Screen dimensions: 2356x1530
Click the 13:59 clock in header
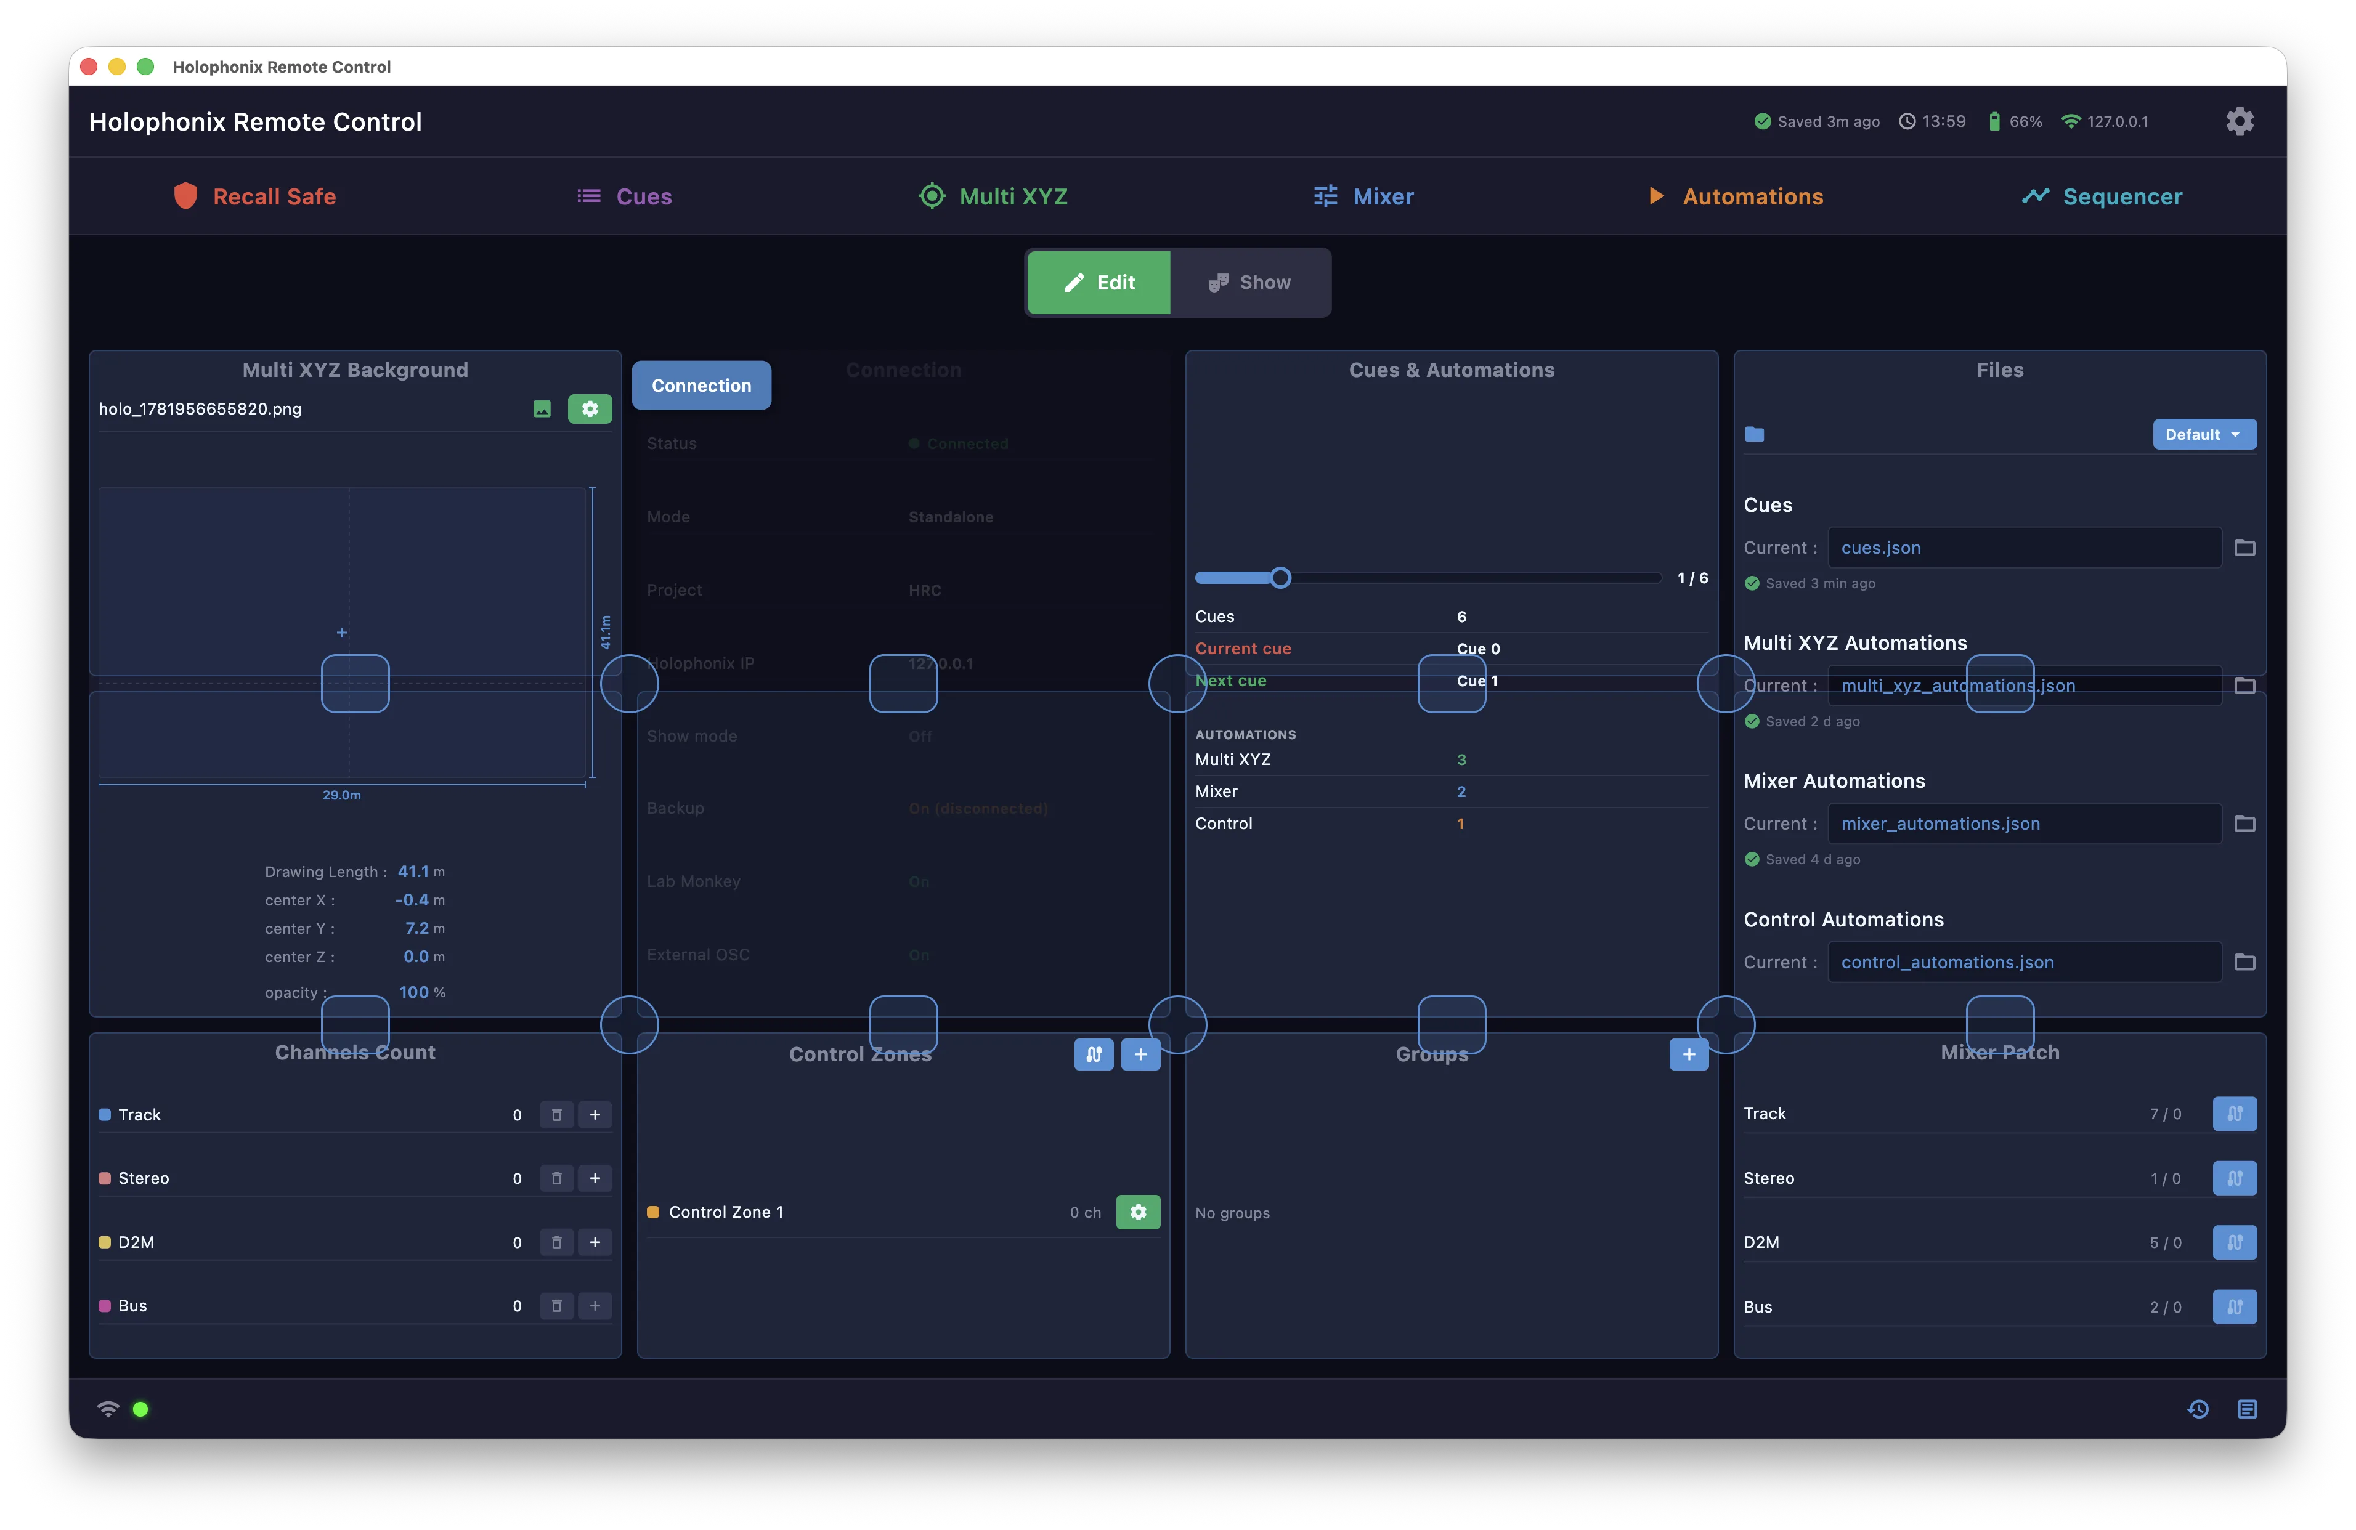coord(1932,122)
